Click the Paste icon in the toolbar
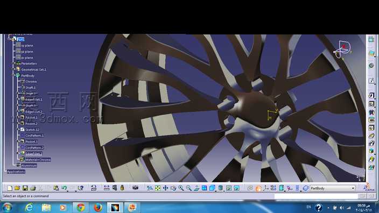This screenshot has height=213, width=379. (x=56, y=188)
